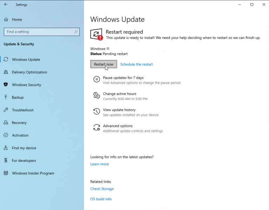Click the back arrow in Settings header

[x=6, y=5]
